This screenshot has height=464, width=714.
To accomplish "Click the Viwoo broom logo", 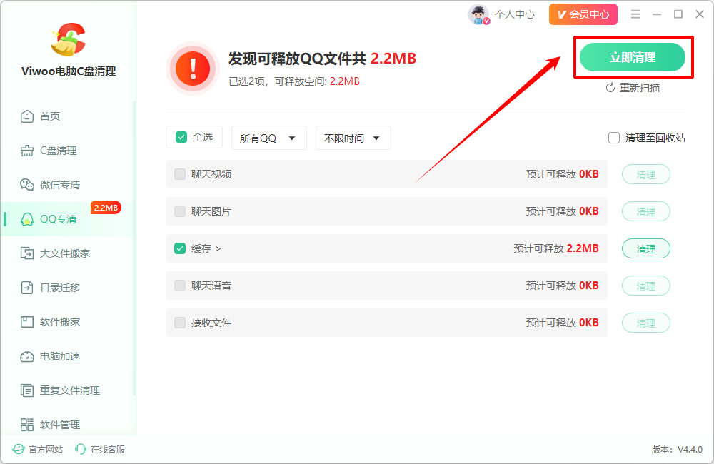I will pos(69,39).
